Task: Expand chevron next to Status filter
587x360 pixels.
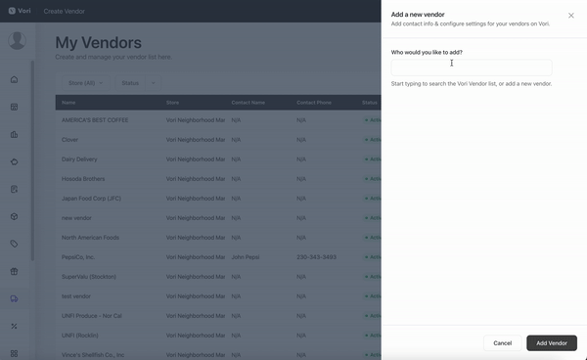Action: [154, 83]
